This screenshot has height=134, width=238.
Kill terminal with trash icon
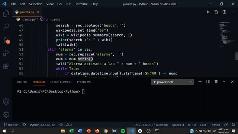(216, 82)
